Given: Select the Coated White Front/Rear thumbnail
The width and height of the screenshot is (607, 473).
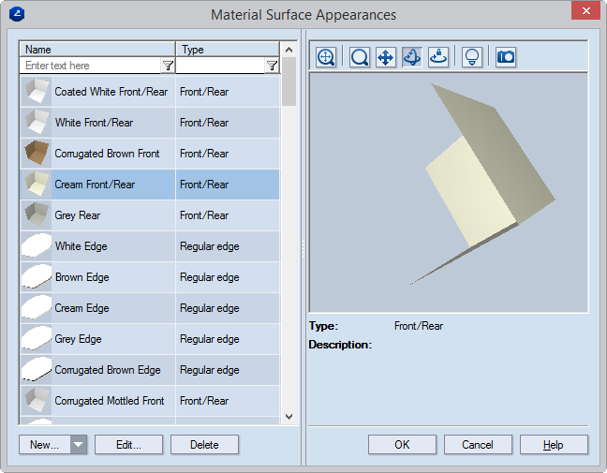Looking at the screenshot, I should (36, 92).
